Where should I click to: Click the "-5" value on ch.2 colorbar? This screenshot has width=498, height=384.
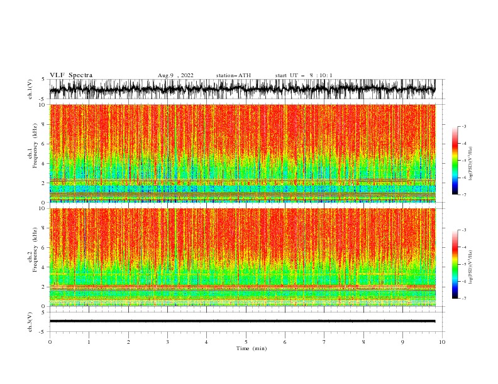pyautogui.click(x=463, y=264)
